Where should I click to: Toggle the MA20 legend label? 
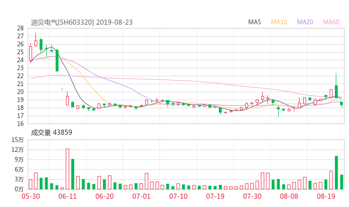click(305, 22)
